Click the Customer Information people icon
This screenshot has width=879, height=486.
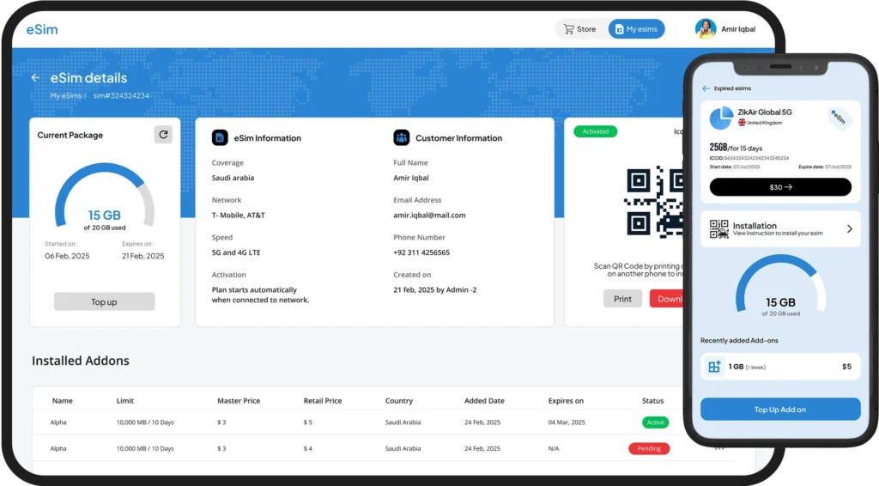(x=402, y=137)
